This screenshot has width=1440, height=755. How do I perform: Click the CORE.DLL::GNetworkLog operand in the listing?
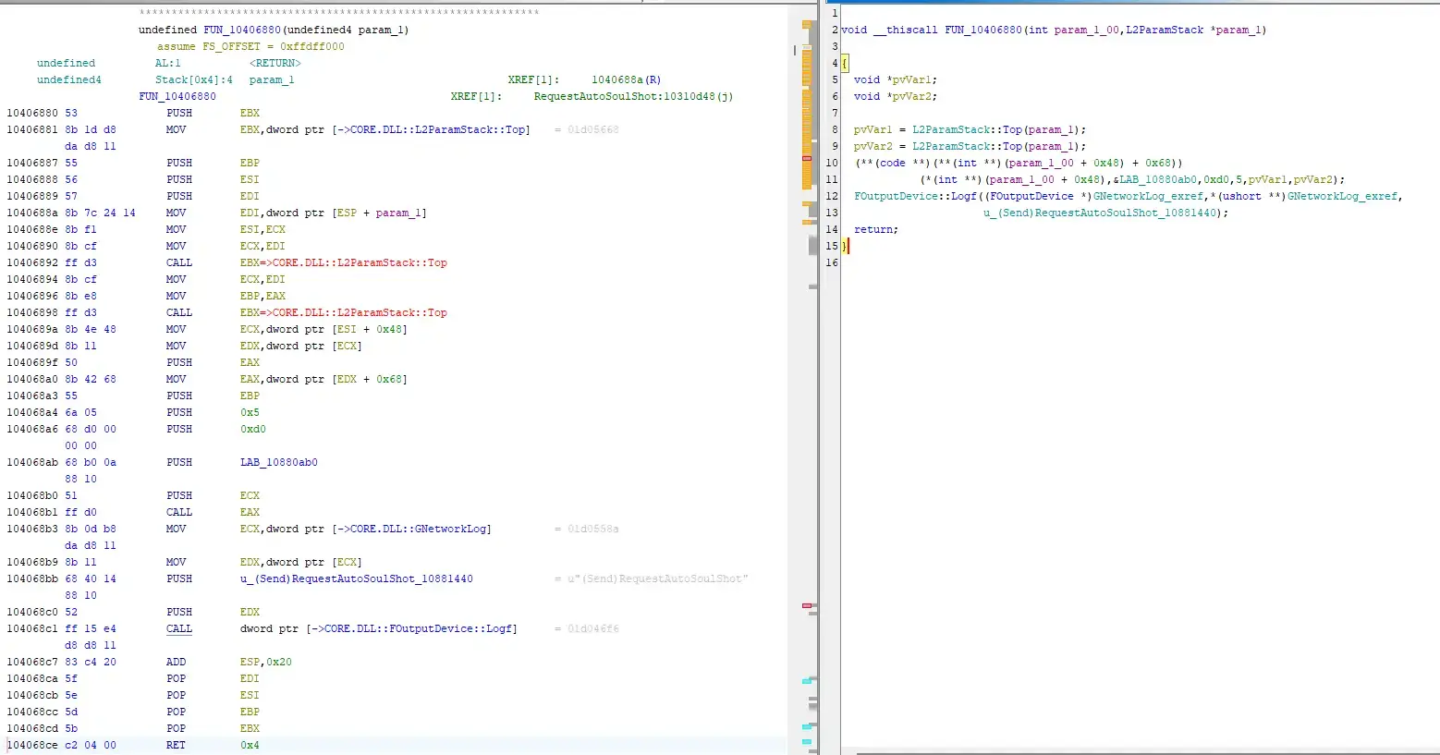point(420,529)
